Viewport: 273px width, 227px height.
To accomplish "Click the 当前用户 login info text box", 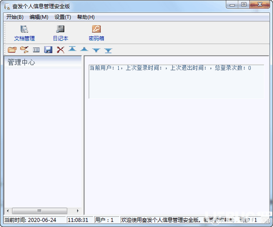I will 177,81.
